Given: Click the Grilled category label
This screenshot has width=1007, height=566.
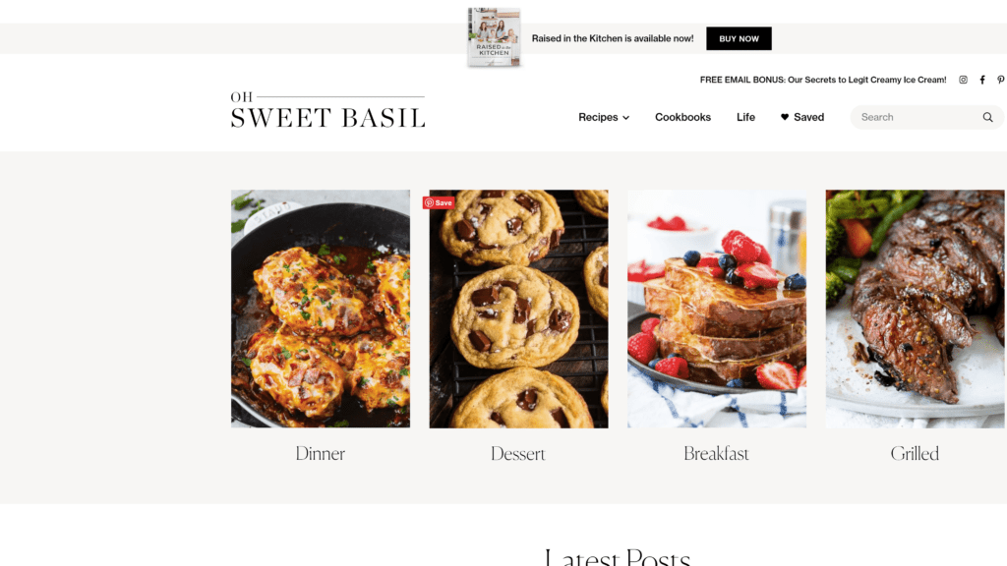Looking at the screenshot, I should [x=915, y=454].
